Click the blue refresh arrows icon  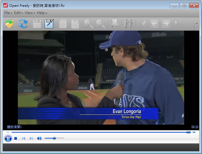[x=23, y=24]
